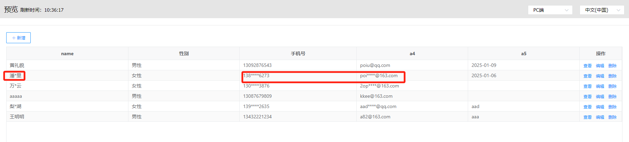Click the a4 column header

click(412, 54)
